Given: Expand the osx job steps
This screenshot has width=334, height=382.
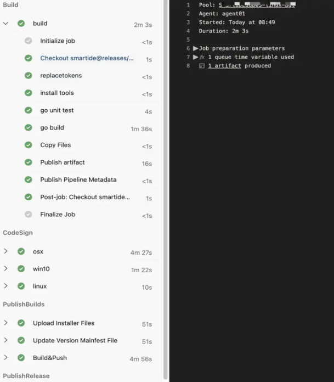Looking at the screenshot, I should tap(6, 252).
